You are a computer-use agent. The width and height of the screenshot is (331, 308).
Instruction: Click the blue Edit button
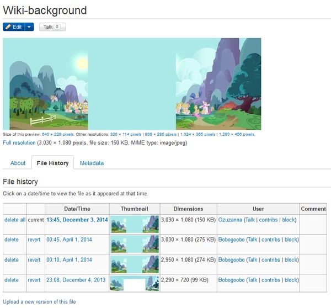pos(14,27)
